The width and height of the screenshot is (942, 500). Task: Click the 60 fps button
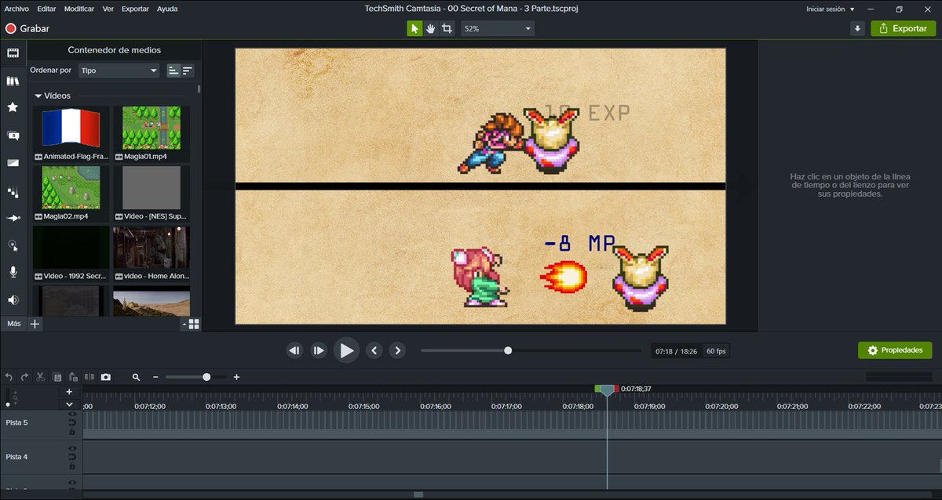point(715,351)
